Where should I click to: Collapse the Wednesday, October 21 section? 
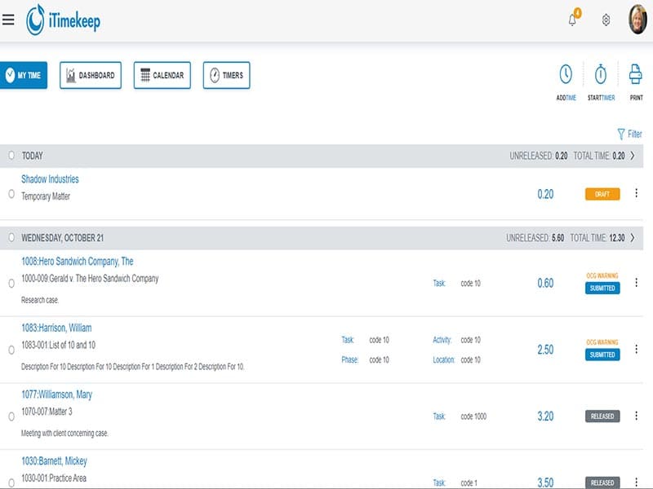click(633, 238)
